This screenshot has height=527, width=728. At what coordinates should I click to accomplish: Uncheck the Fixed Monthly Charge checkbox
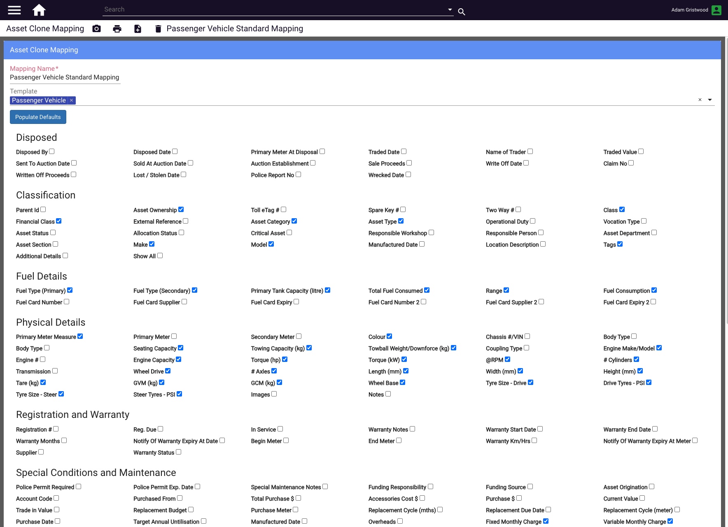click(x=546, y=521)
